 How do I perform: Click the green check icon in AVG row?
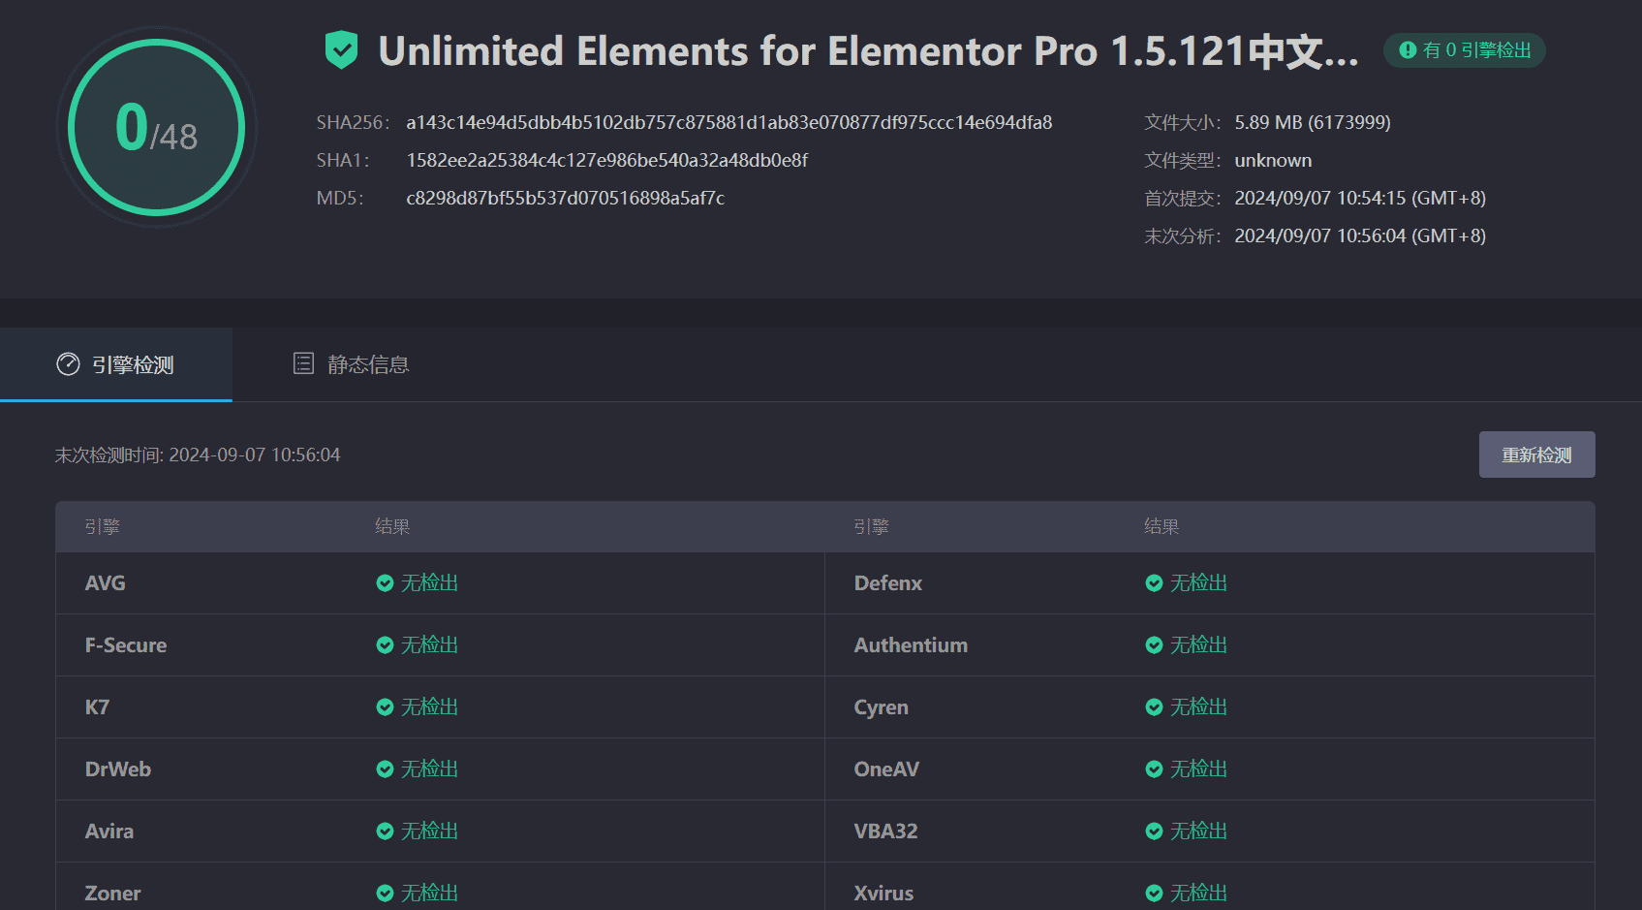pyautogui.click(x=385, y=583)
